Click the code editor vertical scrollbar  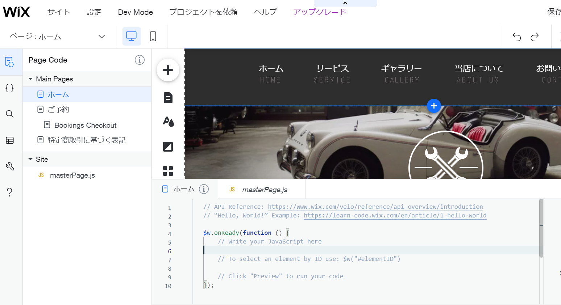[x=541, y=228]
